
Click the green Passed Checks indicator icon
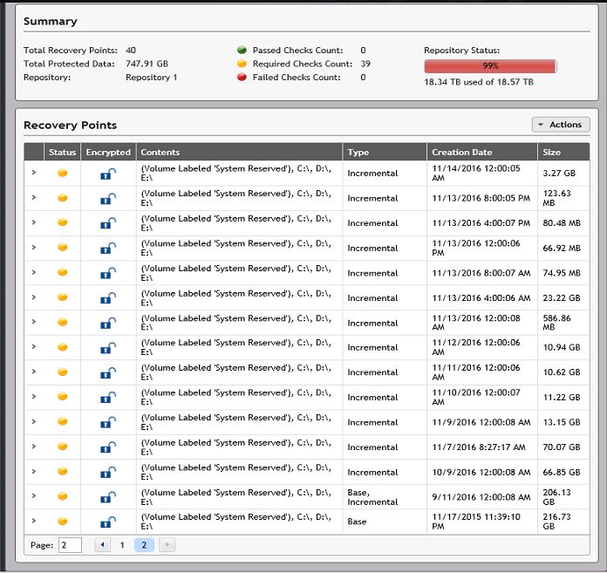click(x=242, y=50)
